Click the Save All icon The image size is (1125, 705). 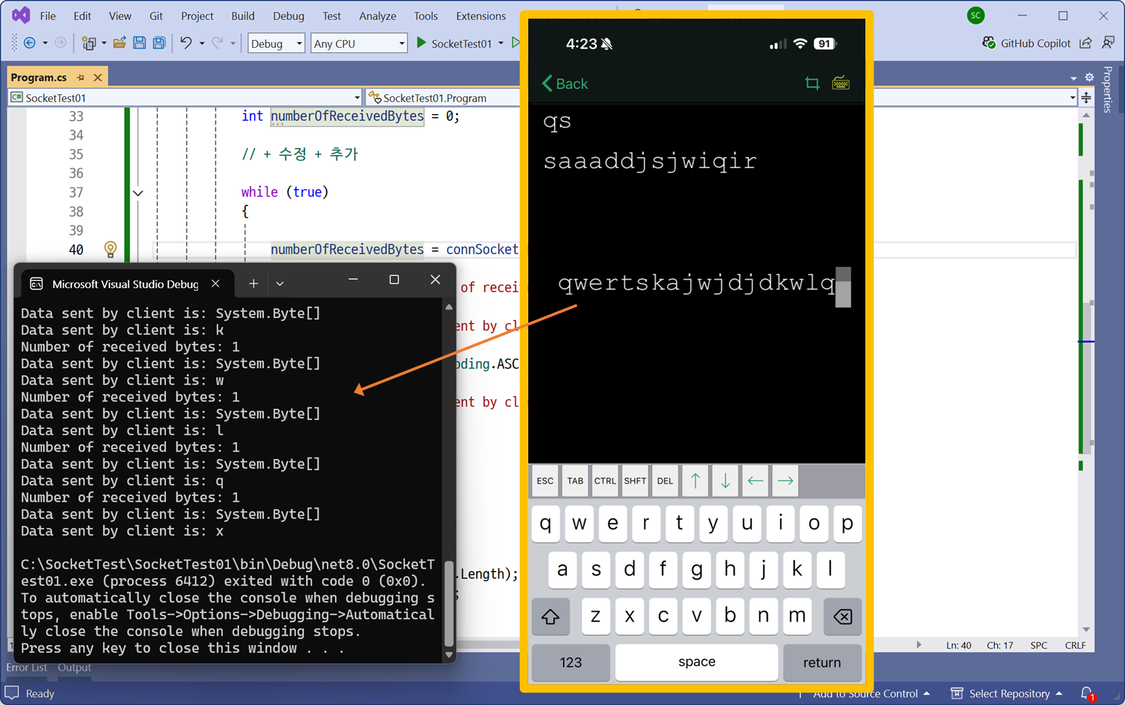pyautogui.click(x=159, y=43)
